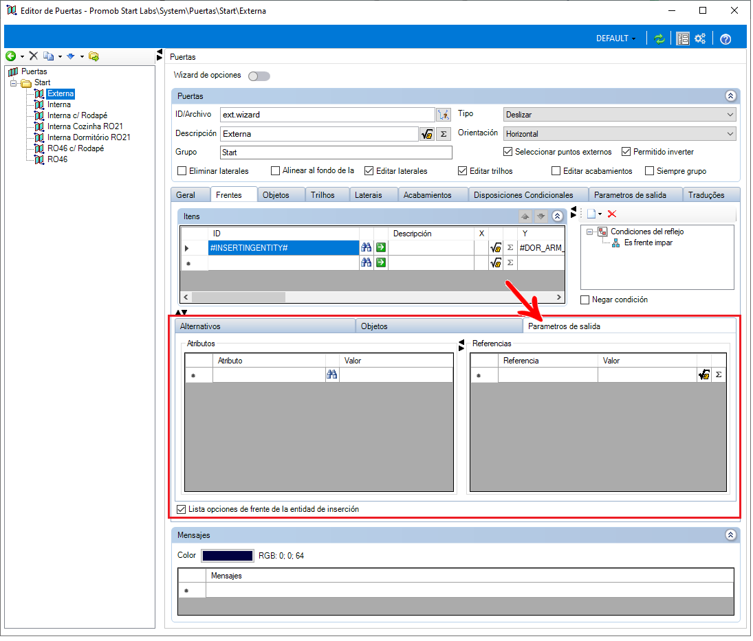Toggle the Wizard de opciones switch

261,77
